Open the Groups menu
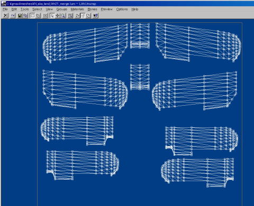254x206 pixels. 62,9
